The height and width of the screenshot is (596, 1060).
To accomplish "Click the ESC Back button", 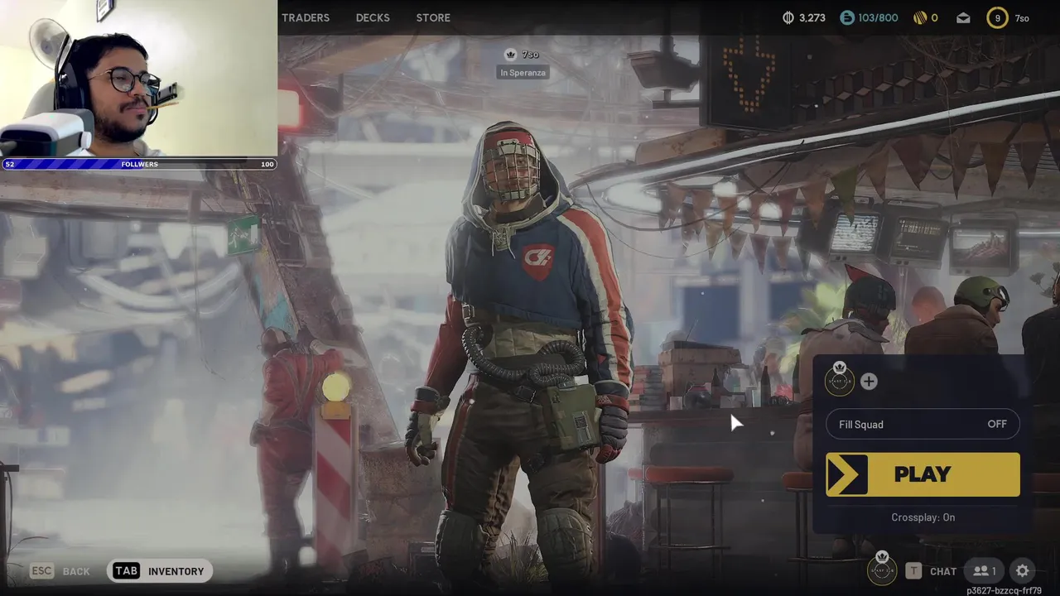I will tap(60, 571).
